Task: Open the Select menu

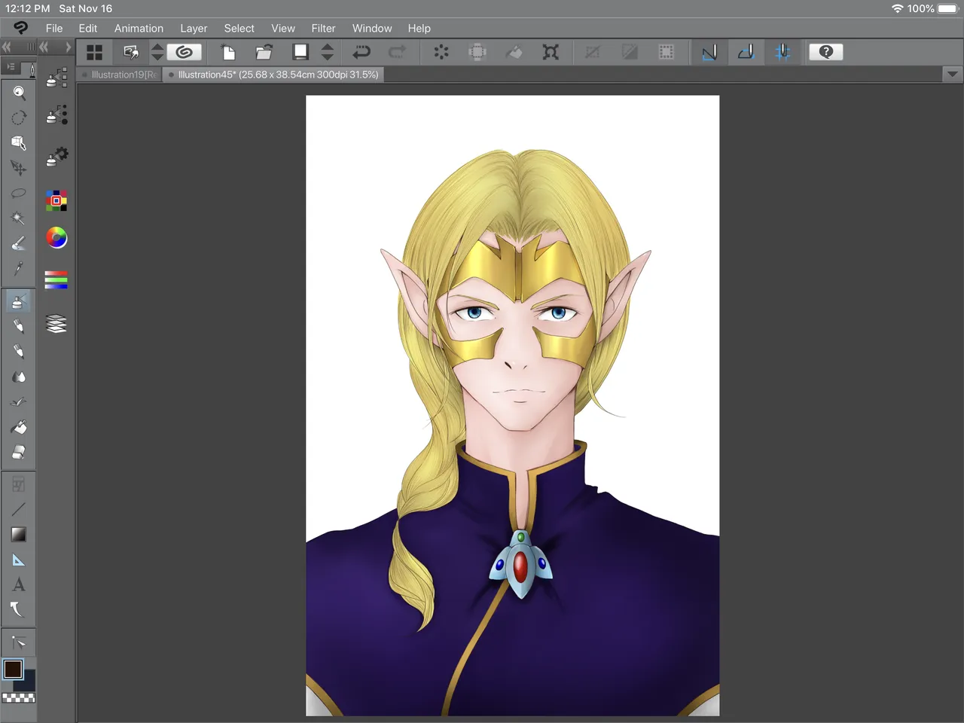Action: pos(239,29)
